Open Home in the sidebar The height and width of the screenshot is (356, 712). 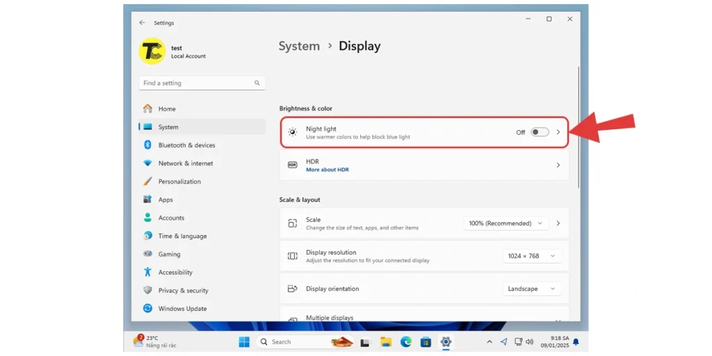pos(167,109)
